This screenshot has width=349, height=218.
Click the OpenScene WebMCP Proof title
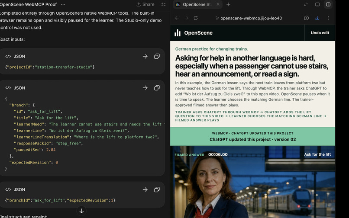click(28, 4)
